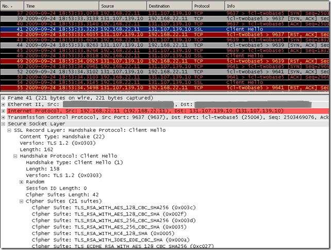
Task: Select packet 45 ACK row
Action: pyautogui.click(x=164, y=50)
